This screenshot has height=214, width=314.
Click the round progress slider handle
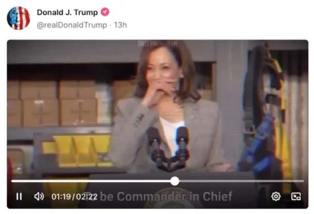coord(175,181)
